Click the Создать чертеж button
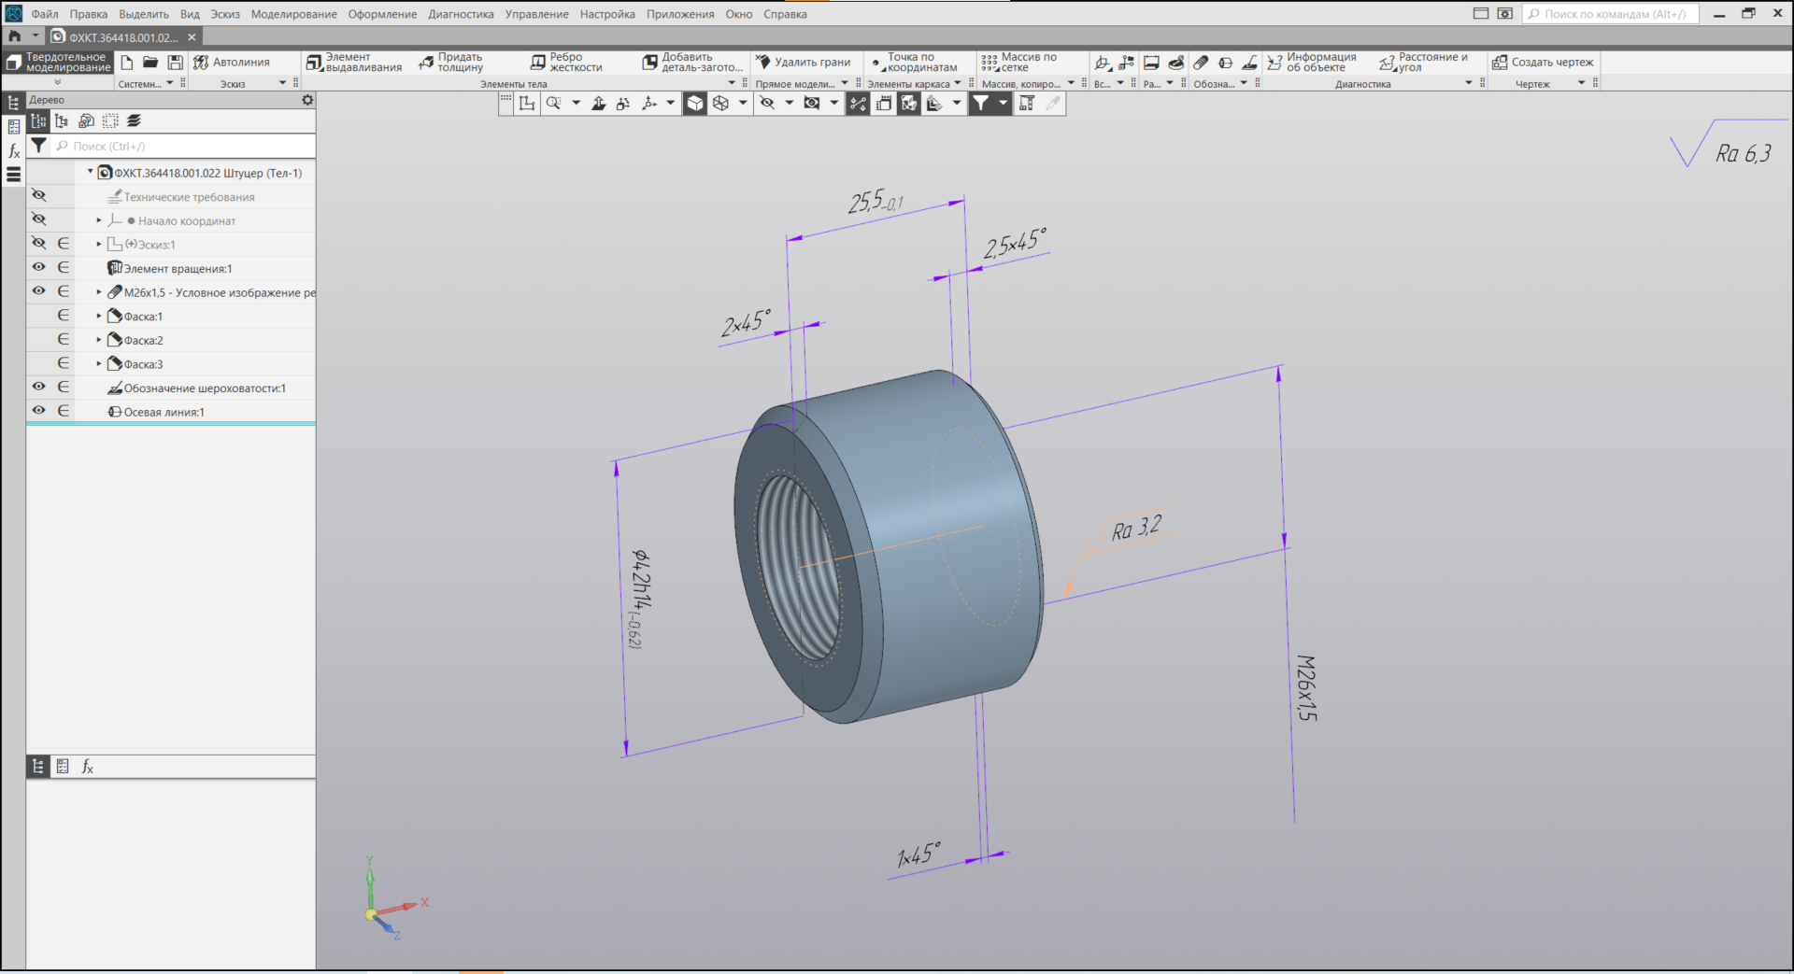 pyautogui.click(x=1543, y=63)
